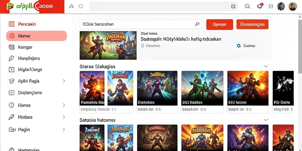
Task: Expand the Hanes chevron
Action: coord(64,105)
